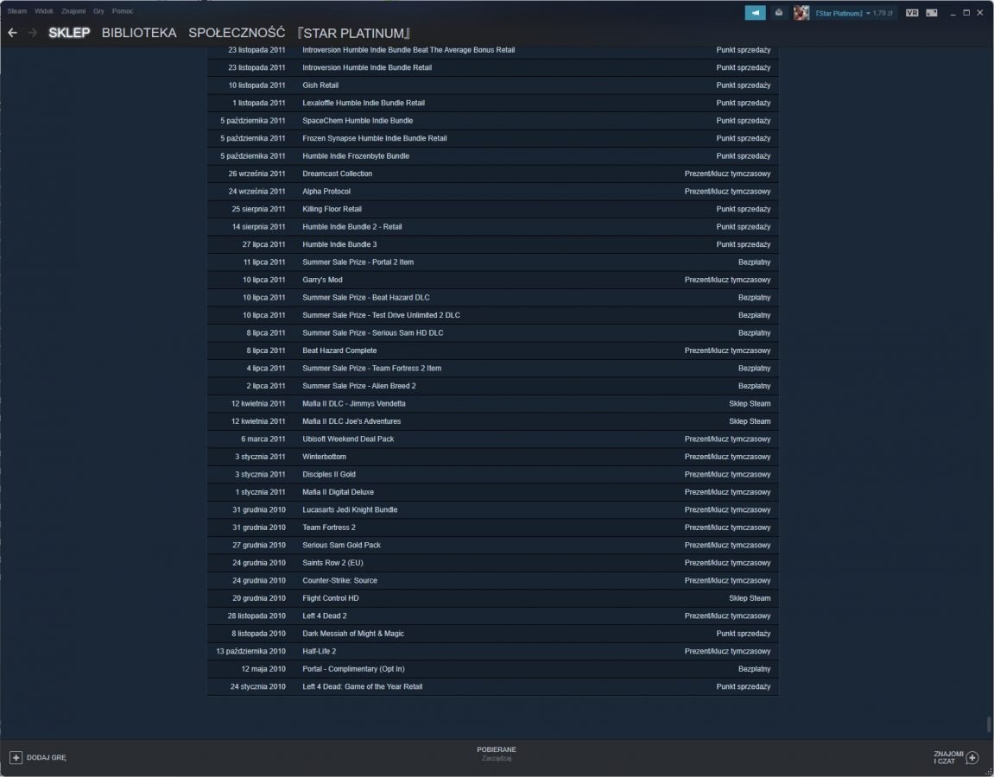This screenshot has height=777, width=994.
Task: Open the notifications inbox envelope icon
Action: point(778,13)
